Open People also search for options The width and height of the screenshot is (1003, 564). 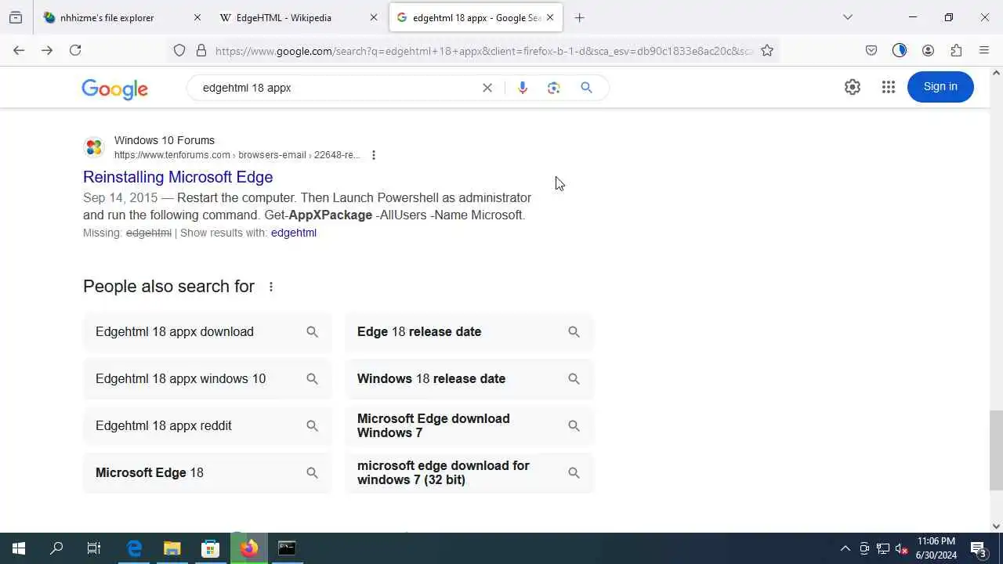271,287
